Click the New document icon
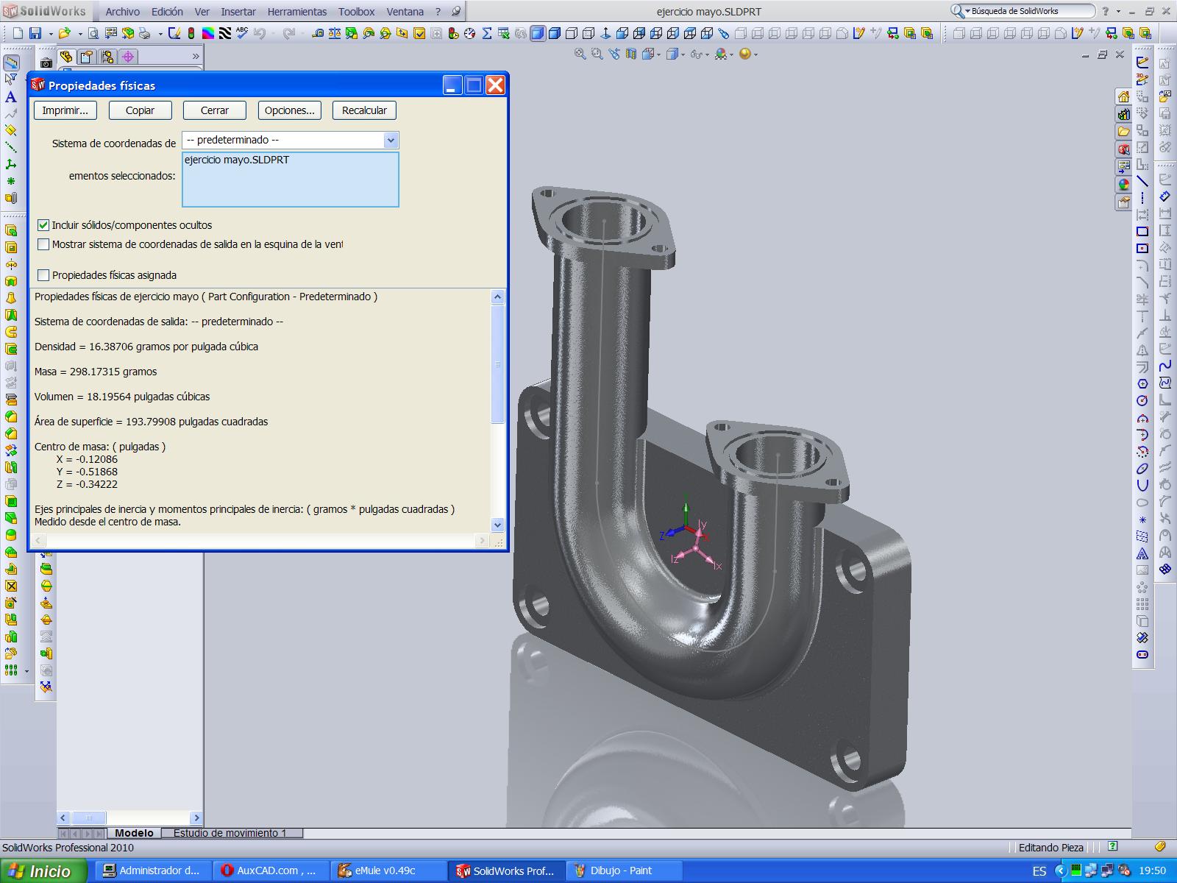This screenshot has height=883, width=1177. 18,33
